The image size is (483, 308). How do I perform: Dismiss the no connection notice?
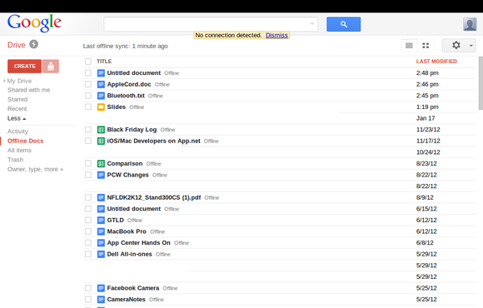point(276,35)
